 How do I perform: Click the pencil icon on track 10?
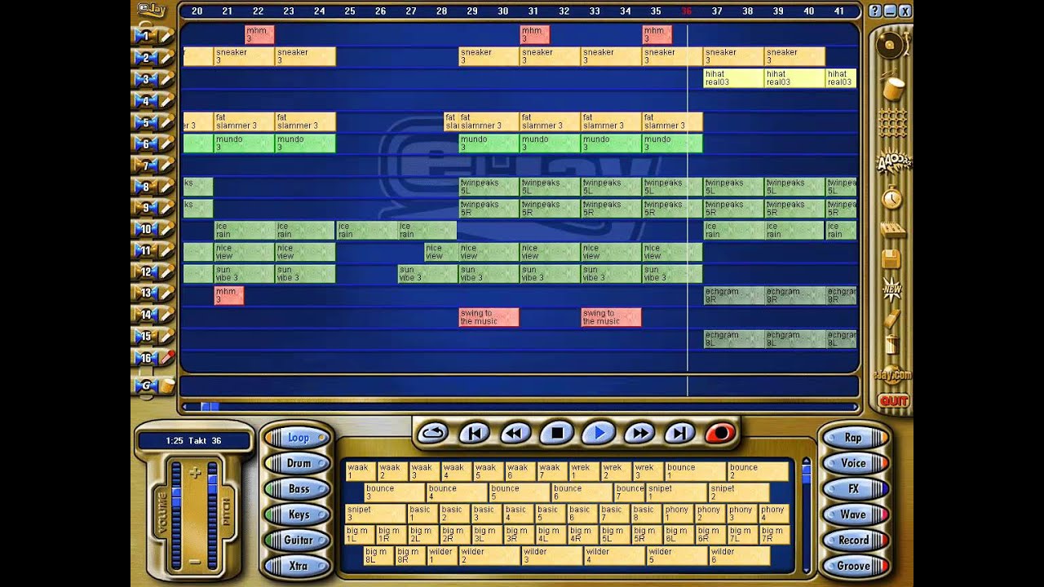tap(166, 229)
